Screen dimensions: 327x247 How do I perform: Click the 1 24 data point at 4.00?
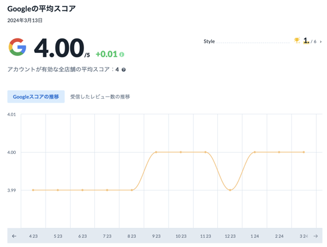tap(255, 152)
